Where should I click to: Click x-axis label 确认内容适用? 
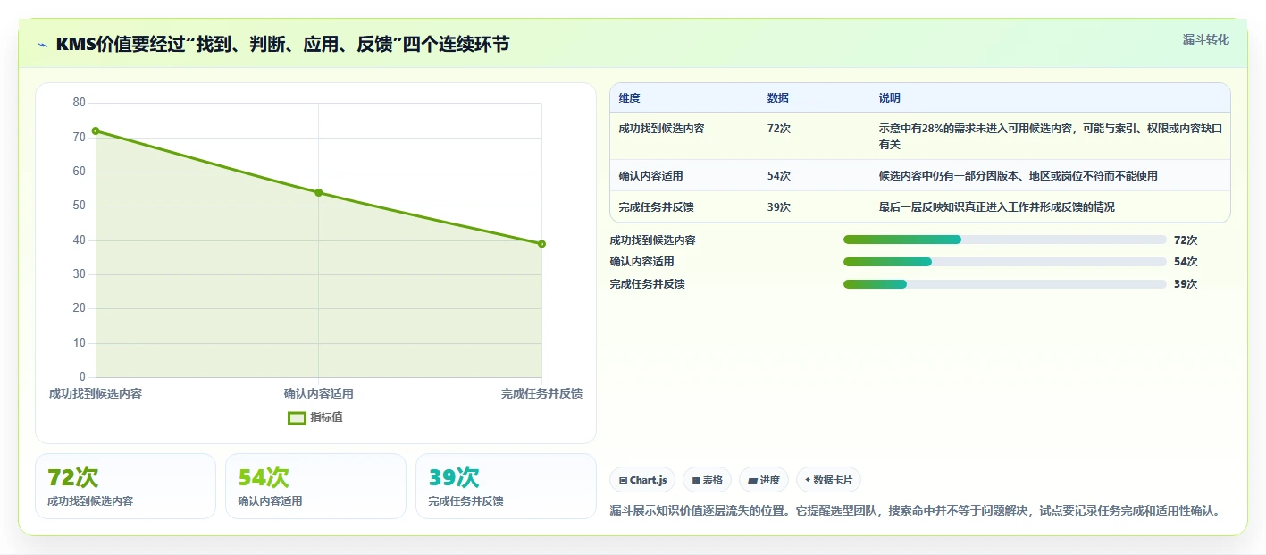click(x=319, y=393)
